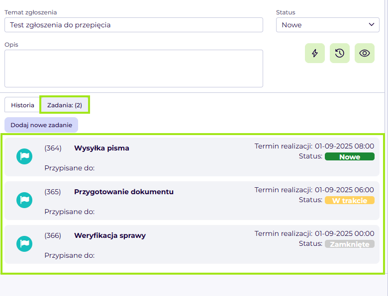
Task: Click the Dodaj nowe zadanie button
Action: [41, 125]
